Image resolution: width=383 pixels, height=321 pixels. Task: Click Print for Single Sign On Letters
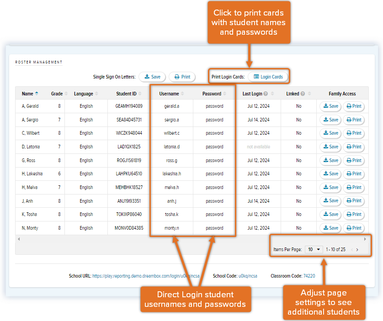182,77
